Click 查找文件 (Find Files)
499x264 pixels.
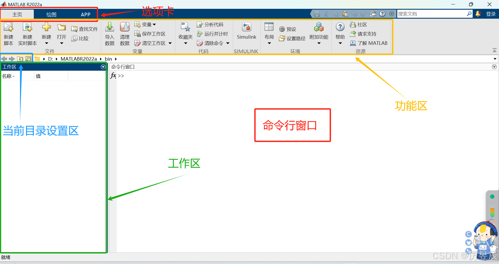point(84,29)
